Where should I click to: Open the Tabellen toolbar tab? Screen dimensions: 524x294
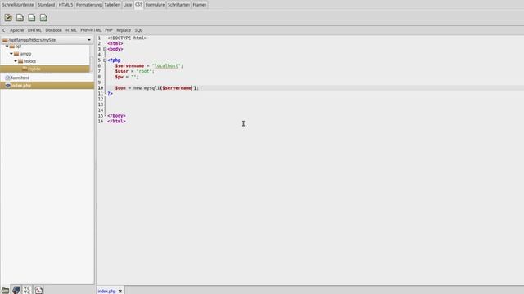click(112, 5)
